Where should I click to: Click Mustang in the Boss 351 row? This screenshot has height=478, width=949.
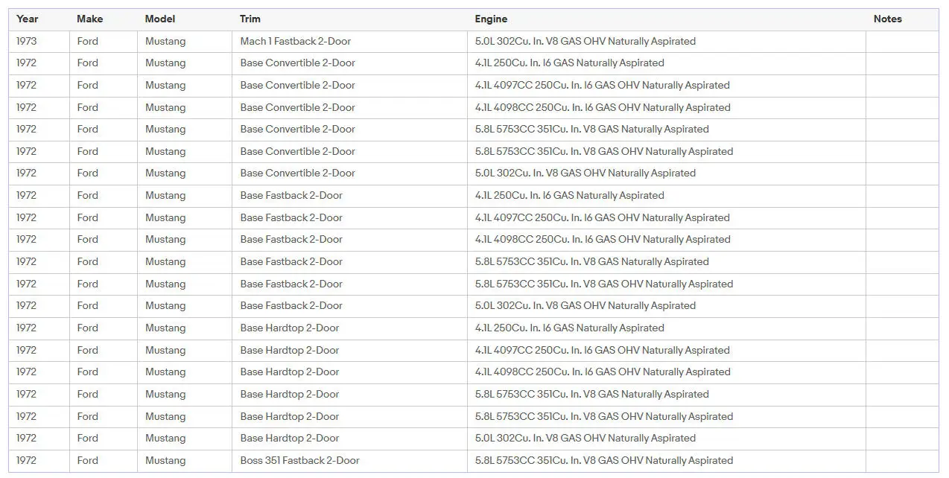(184, 461)
